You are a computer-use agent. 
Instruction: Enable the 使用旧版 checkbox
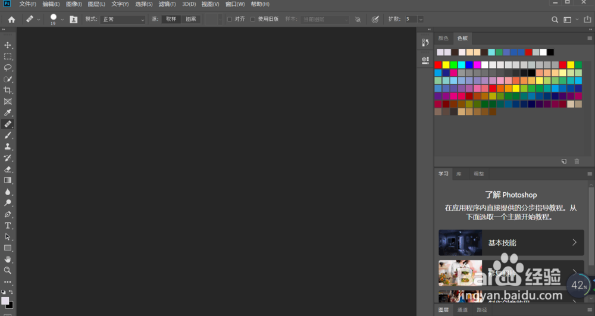coord(253,20)
